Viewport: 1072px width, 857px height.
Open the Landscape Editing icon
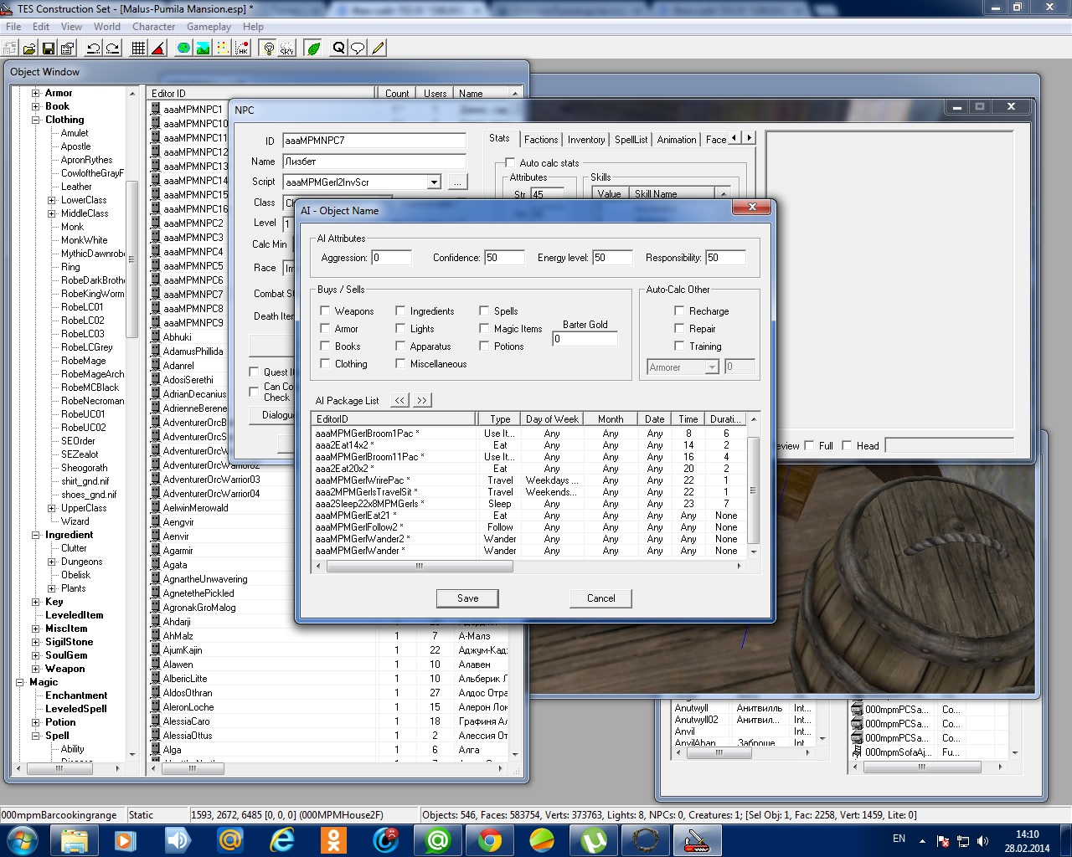coord(203,49)
